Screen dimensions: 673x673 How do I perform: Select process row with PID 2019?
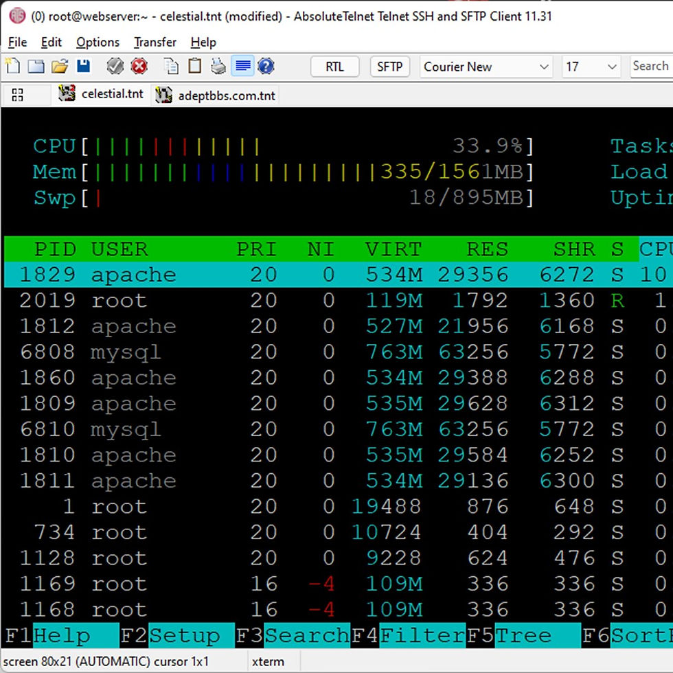click(x=339, y=301)
